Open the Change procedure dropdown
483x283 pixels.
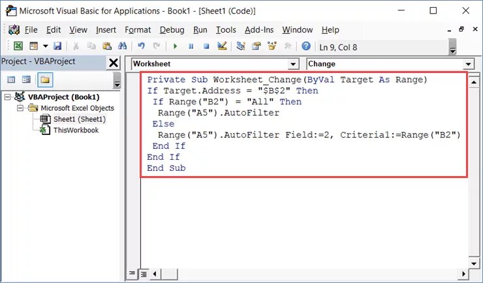pos(468,65)
